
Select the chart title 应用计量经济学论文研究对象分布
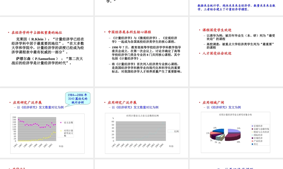[x=235, y=115]
